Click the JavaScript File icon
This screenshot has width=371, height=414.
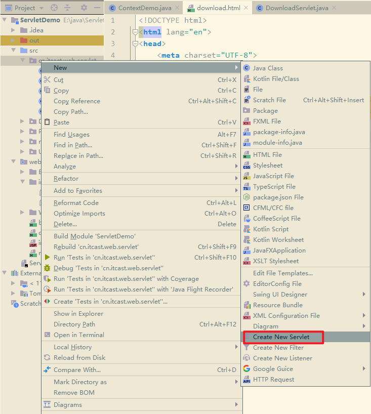pyautogui.click(x=246, y=176)
